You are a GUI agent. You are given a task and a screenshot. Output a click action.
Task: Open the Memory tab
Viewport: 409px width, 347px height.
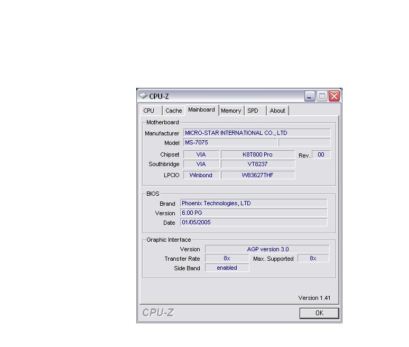pyautogui.click(x=231, y=111)
